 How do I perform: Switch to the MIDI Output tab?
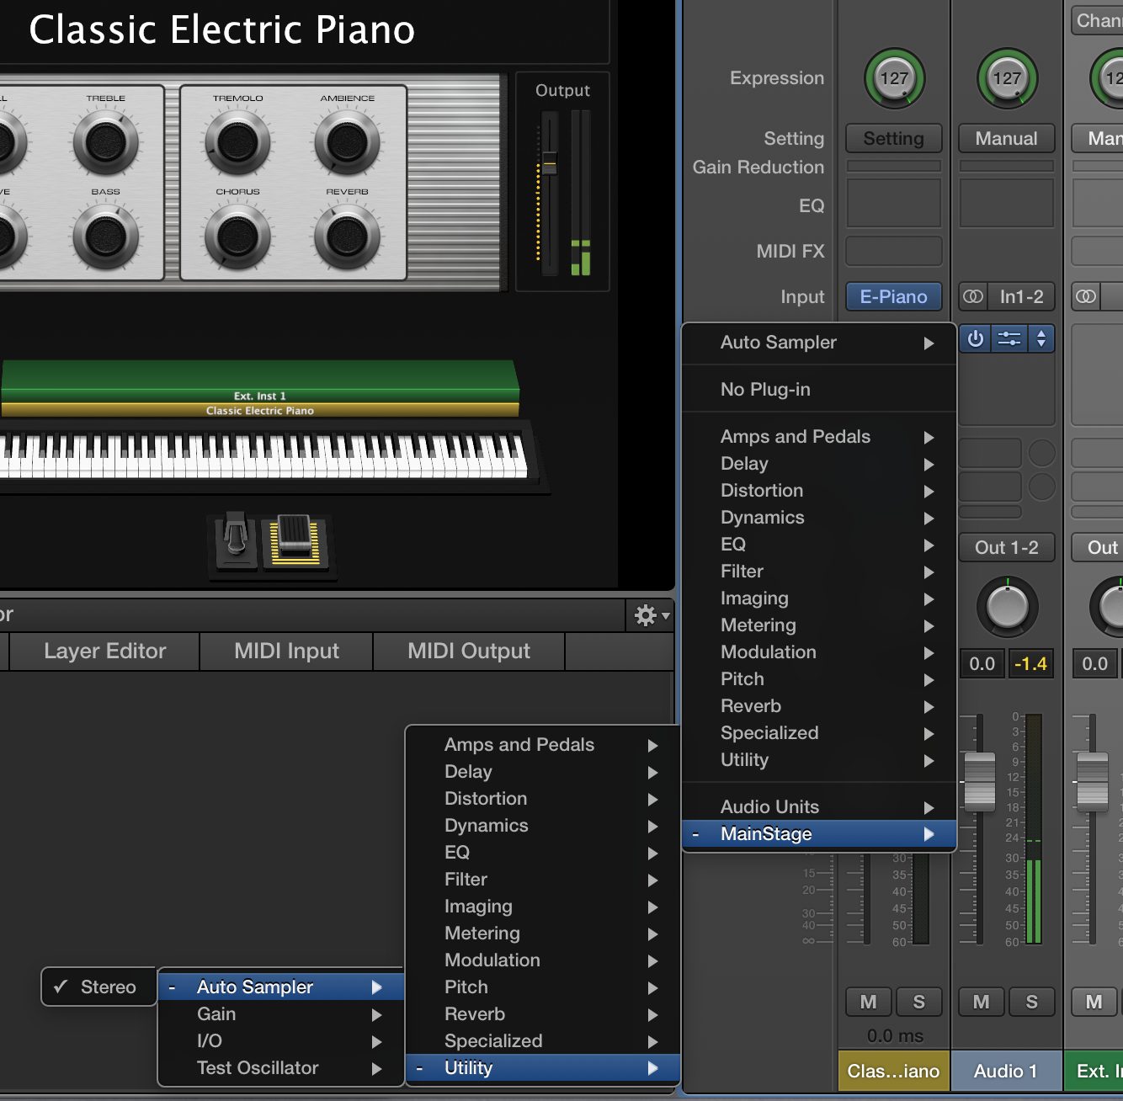tap(469, 651)
